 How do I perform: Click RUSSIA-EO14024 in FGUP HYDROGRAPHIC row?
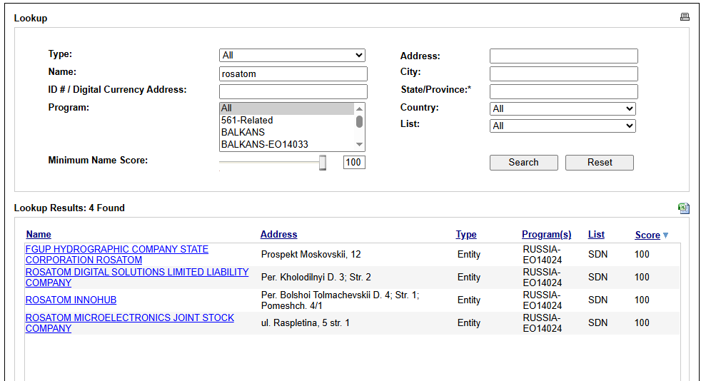[x=542, y=255]
